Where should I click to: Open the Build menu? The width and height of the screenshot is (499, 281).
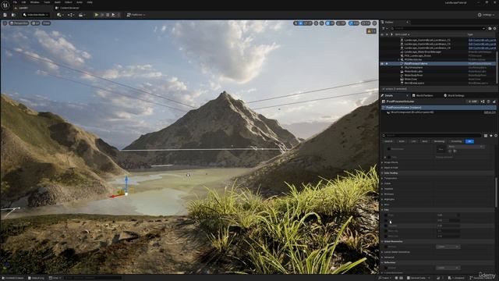click(58, 2)
